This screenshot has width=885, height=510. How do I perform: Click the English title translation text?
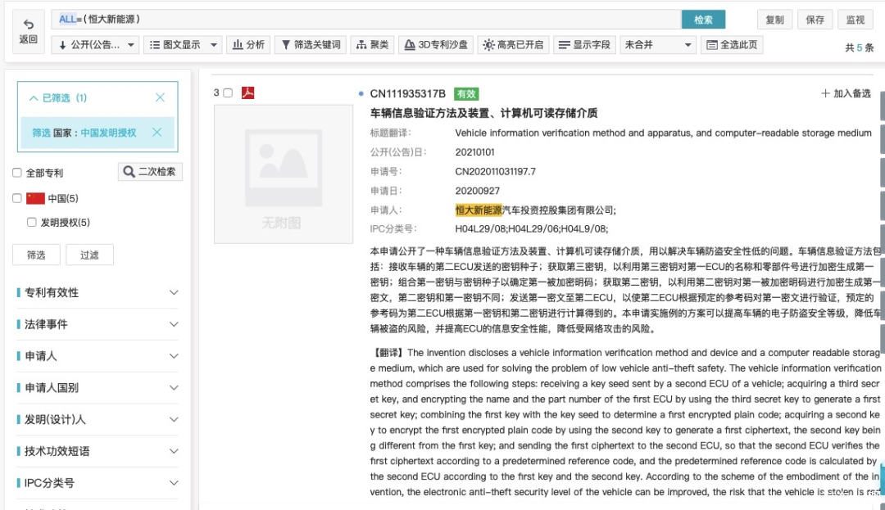663,133
